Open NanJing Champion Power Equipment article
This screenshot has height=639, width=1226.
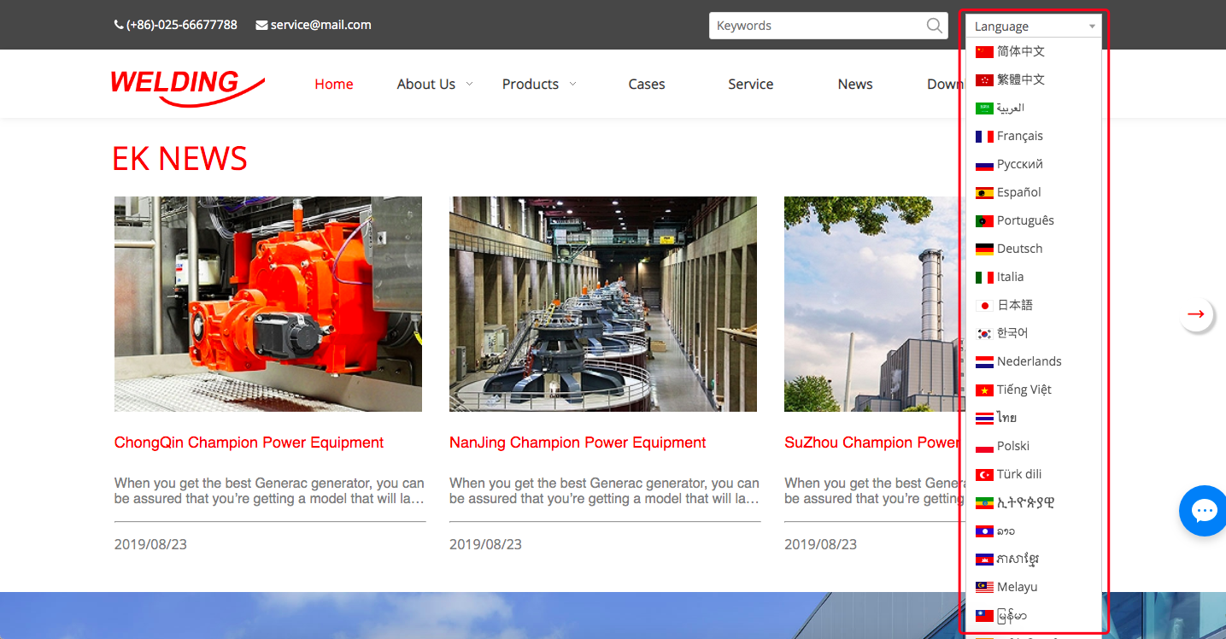[x=578, y=443]
